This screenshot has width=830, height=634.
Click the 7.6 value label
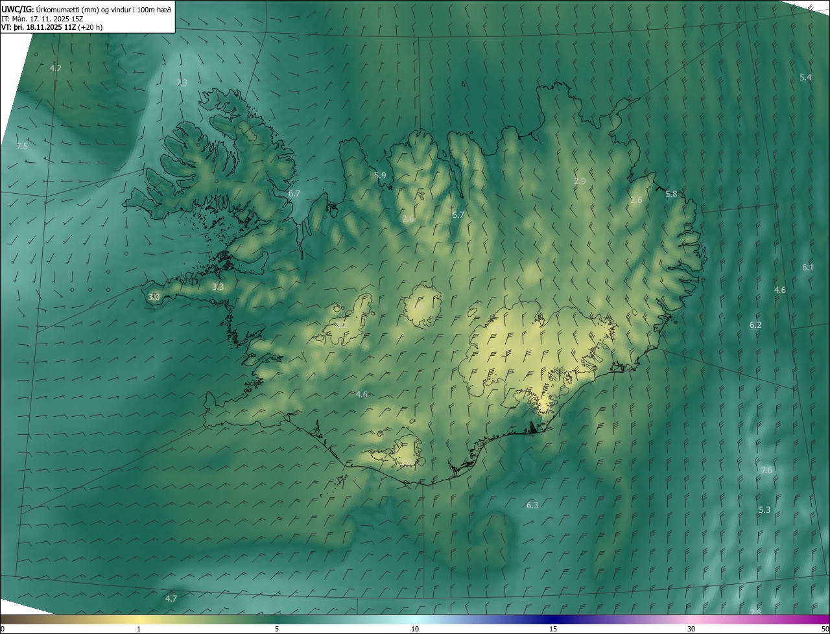click(x=766, y=470)
